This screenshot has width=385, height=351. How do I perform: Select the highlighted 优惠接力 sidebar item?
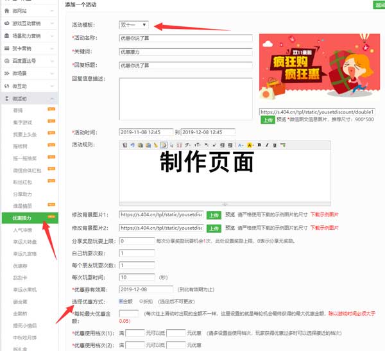30,218
